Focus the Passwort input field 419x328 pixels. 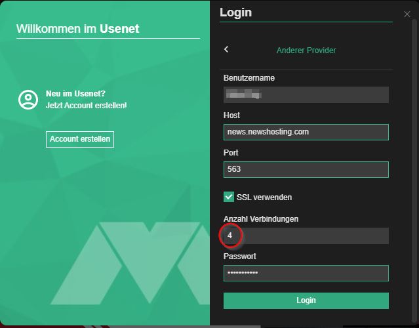(x=306, y=273)
